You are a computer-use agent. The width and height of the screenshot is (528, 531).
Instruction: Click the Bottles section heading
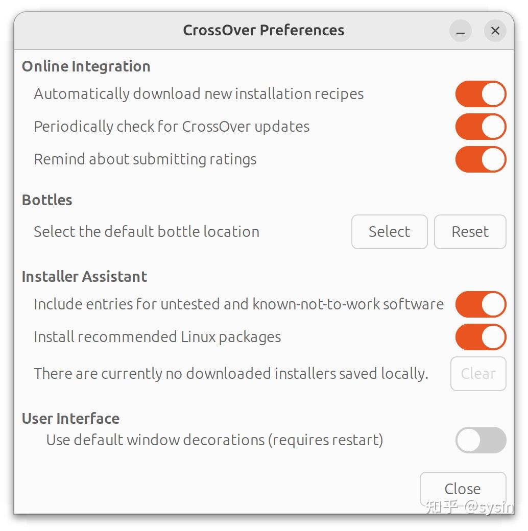[x=46, y=200]
